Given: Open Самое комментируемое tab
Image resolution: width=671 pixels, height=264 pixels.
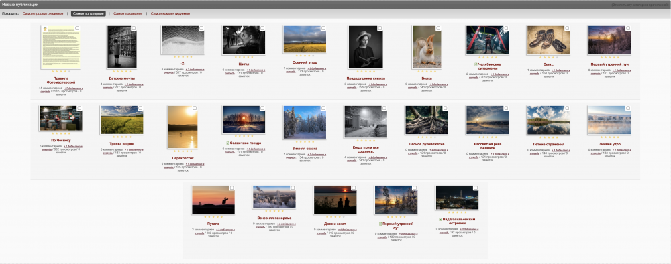Looking at the screenshot, I should (170, 13).
